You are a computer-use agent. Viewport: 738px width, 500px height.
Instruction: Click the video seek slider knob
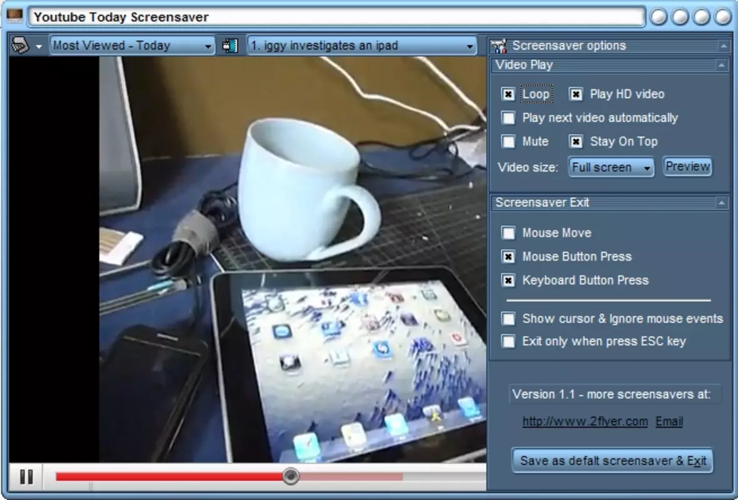coord(291,476)
